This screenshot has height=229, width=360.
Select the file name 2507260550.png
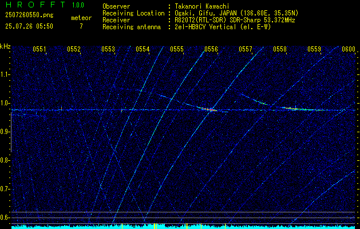coord(29,15)
